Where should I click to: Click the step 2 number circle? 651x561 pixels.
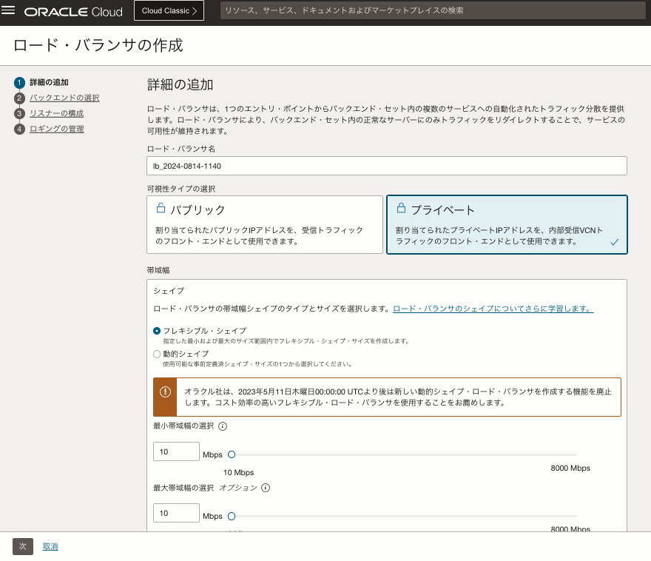click(19, 98)
